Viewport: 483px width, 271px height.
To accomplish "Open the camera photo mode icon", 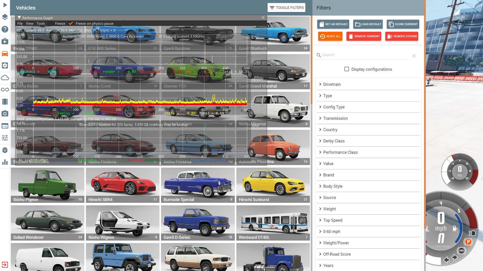I will click(5, 114).
